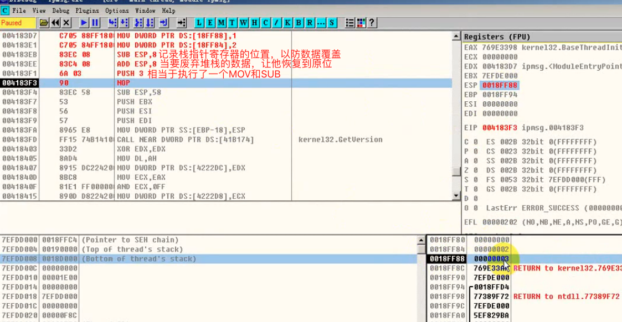
Task: Open a file with the folder icon
Action: [44, 23]
